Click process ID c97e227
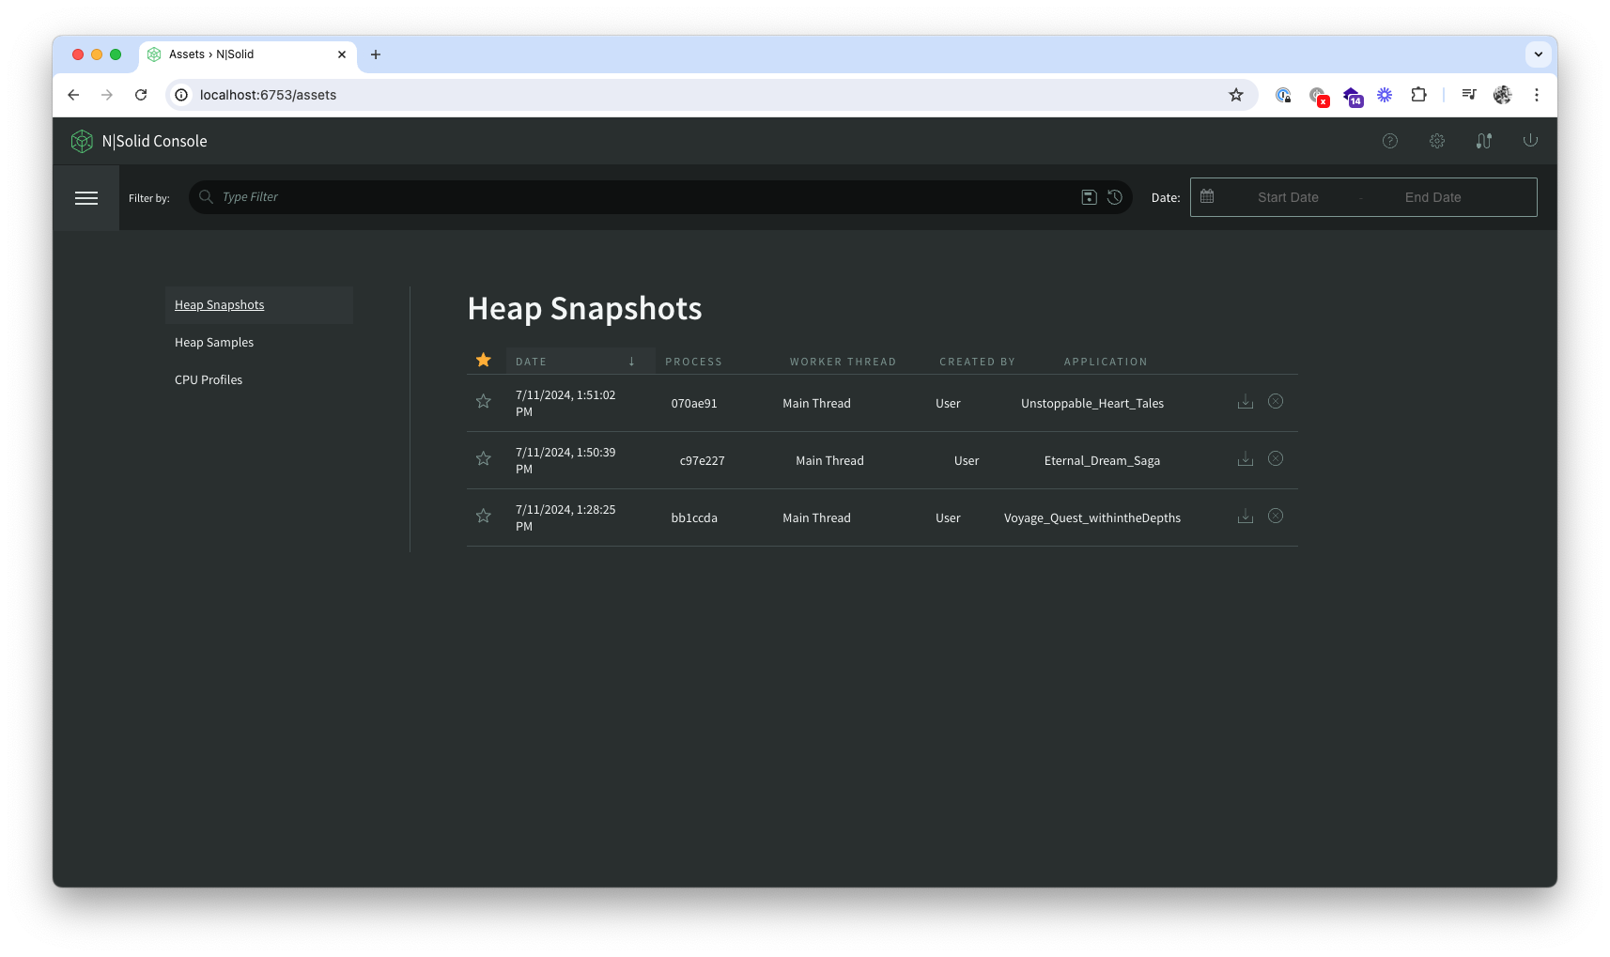The image size is (1610, 957). [702, 461]
